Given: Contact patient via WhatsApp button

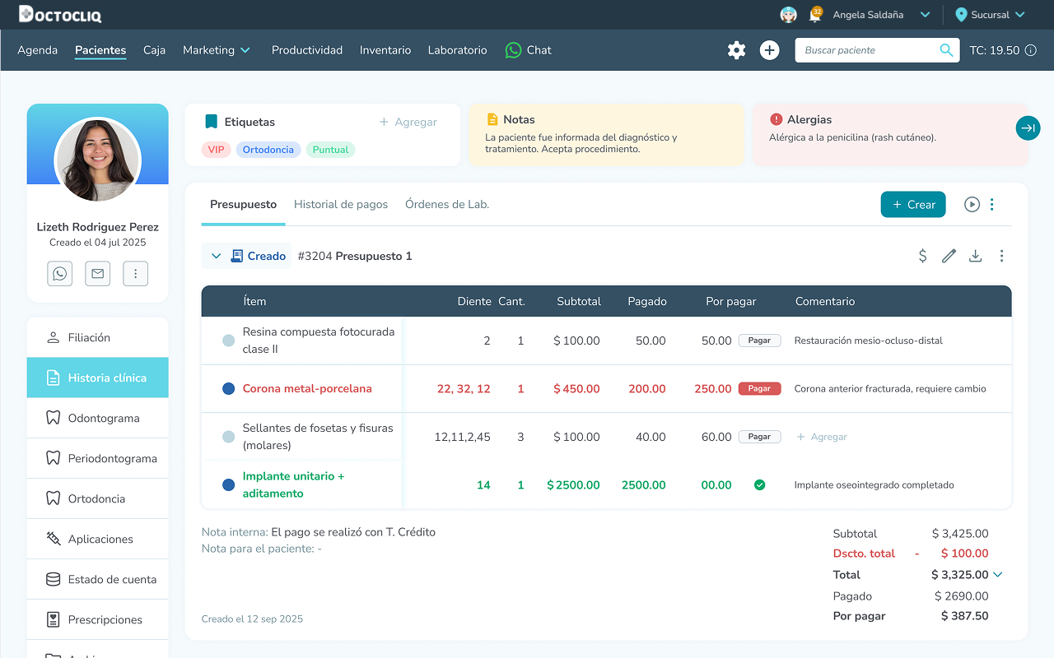Looking at the screenshot, I should (x=60, y=273).
